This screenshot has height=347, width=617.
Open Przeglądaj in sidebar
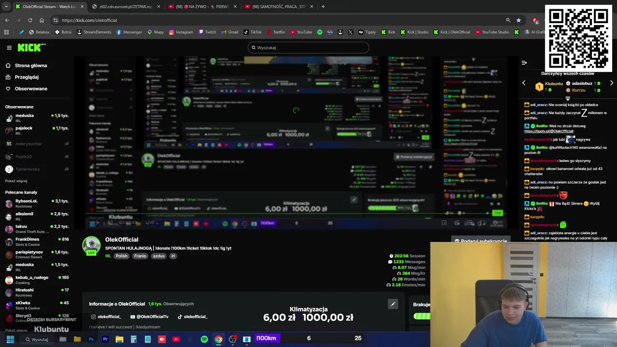(x=22, y=77)
